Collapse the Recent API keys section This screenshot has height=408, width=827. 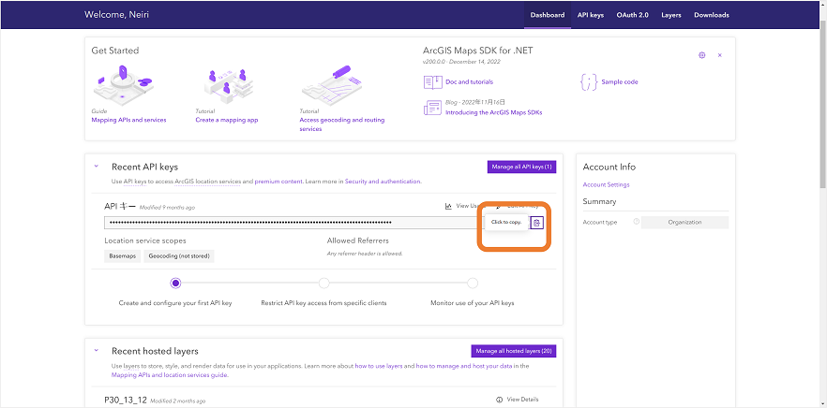tap(96, 167)
